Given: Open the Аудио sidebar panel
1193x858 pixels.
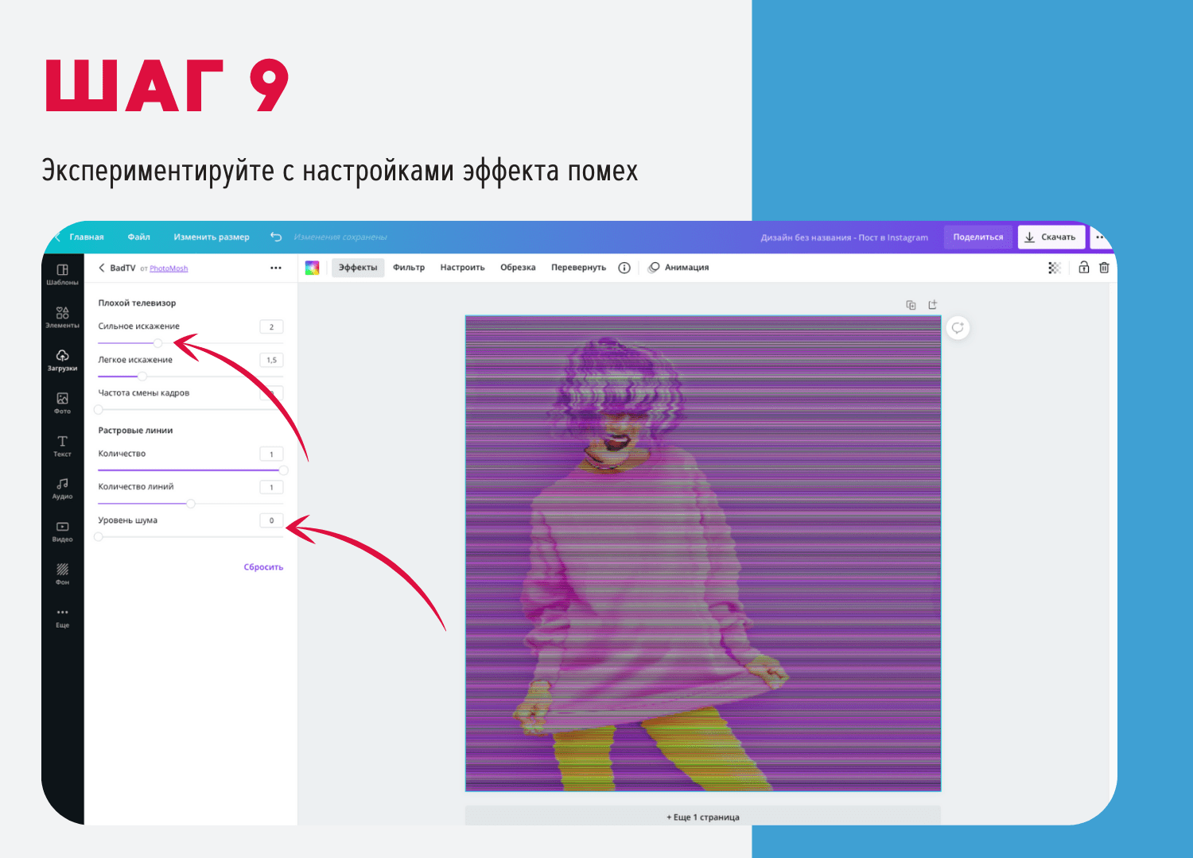Looking at the screenshot, I should click(62, 489).
